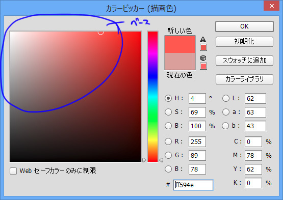Select the L lightness radio button
The width and height of the screenshot is (283, 200).
click(226, 98)
